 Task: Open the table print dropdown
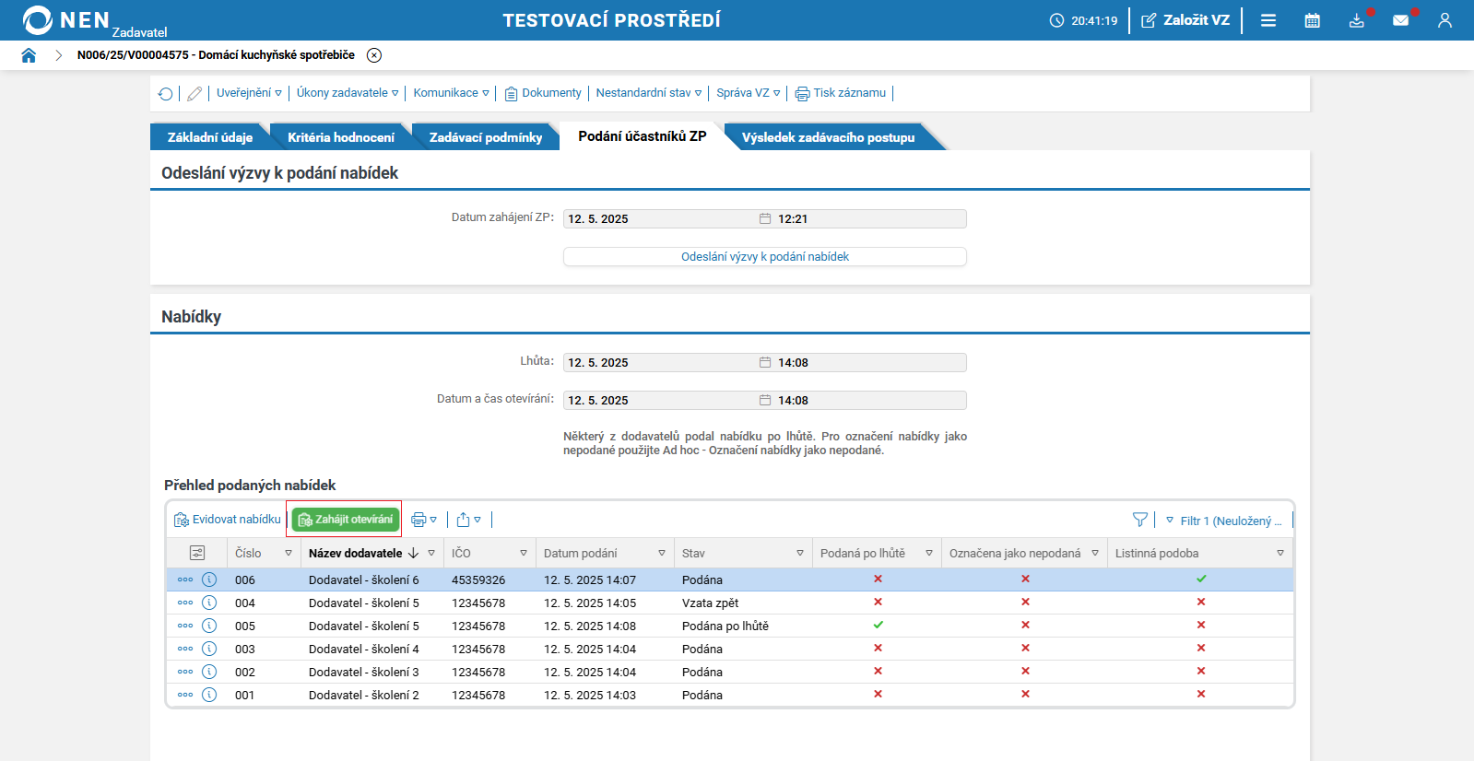(424, 520)
